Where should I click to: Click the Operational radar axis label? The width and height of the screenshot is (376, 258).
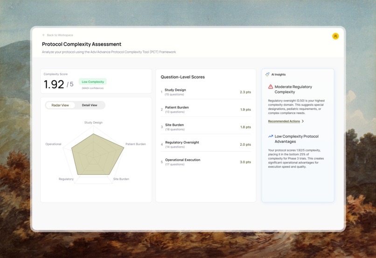coord(53,144)
